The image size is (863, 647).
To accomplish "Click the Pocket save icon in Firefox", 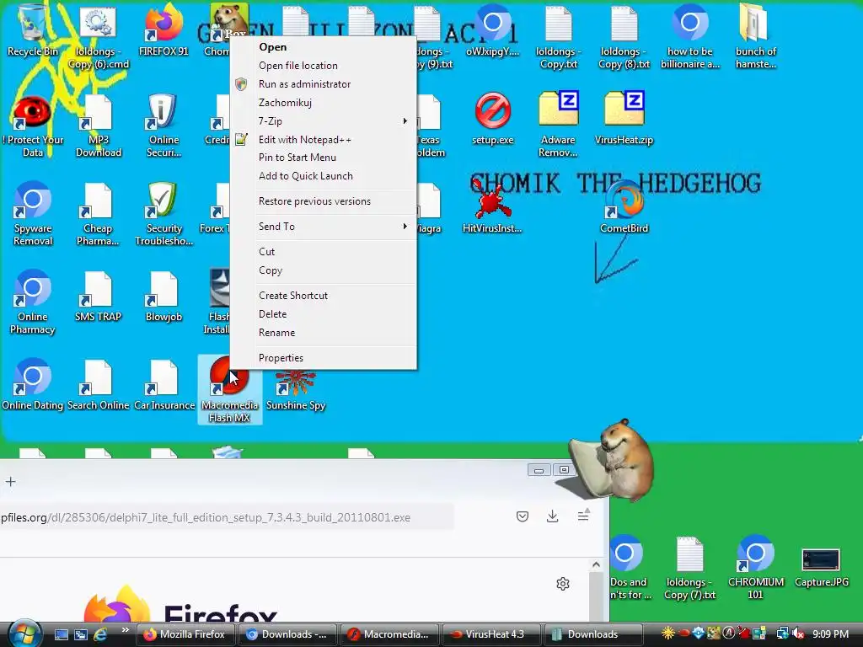I will click(x=523, y=516).
